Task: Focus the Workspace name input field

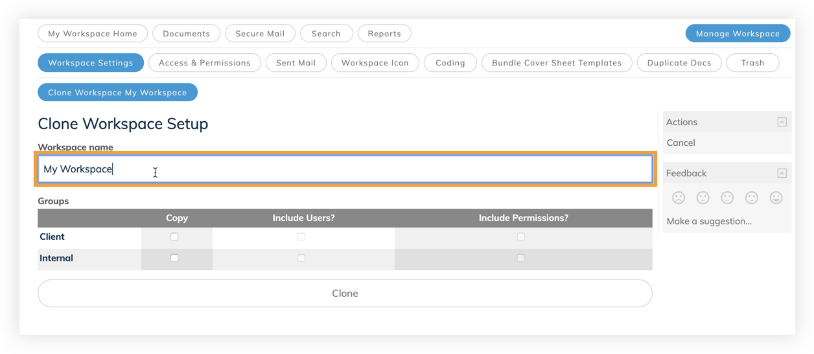Action: pyautogui.click(x=345, y=169)
